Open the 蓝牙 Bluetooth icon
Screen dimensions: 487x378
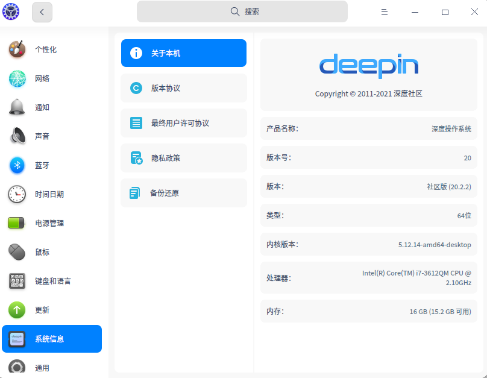[x=17, y=165]
